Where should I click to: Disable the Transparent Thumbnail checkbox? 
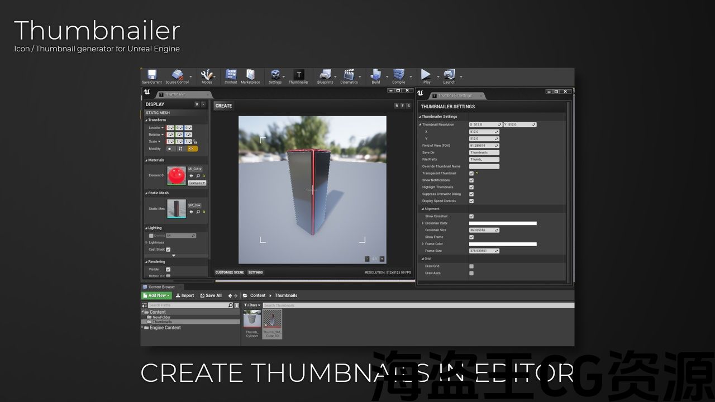pyautogui.click(x=471, y=174)
